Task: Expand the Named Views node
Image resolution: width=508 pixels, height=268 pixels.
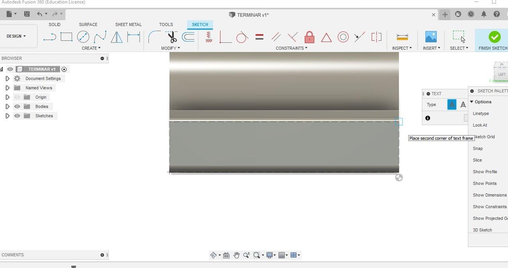Action: [7, 88]
